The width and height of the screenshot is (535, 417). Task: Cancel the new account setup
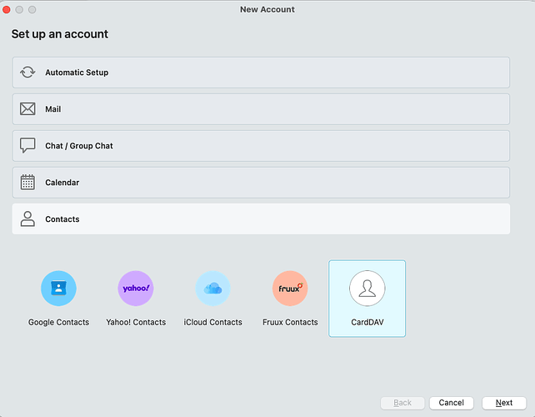[451, 403]
